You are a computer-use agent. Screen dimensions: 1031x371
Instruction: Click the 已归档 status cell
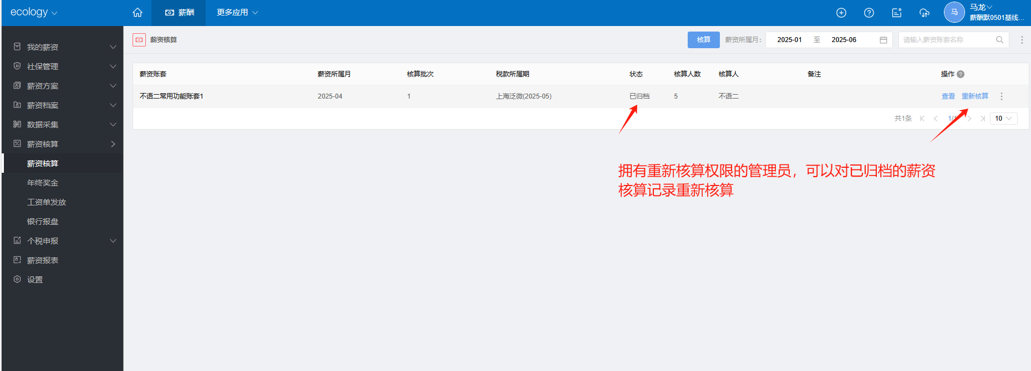[639, 96]
